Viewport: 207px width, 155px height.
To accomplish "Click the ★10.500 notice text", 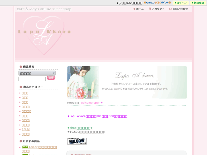I will 86,132.
